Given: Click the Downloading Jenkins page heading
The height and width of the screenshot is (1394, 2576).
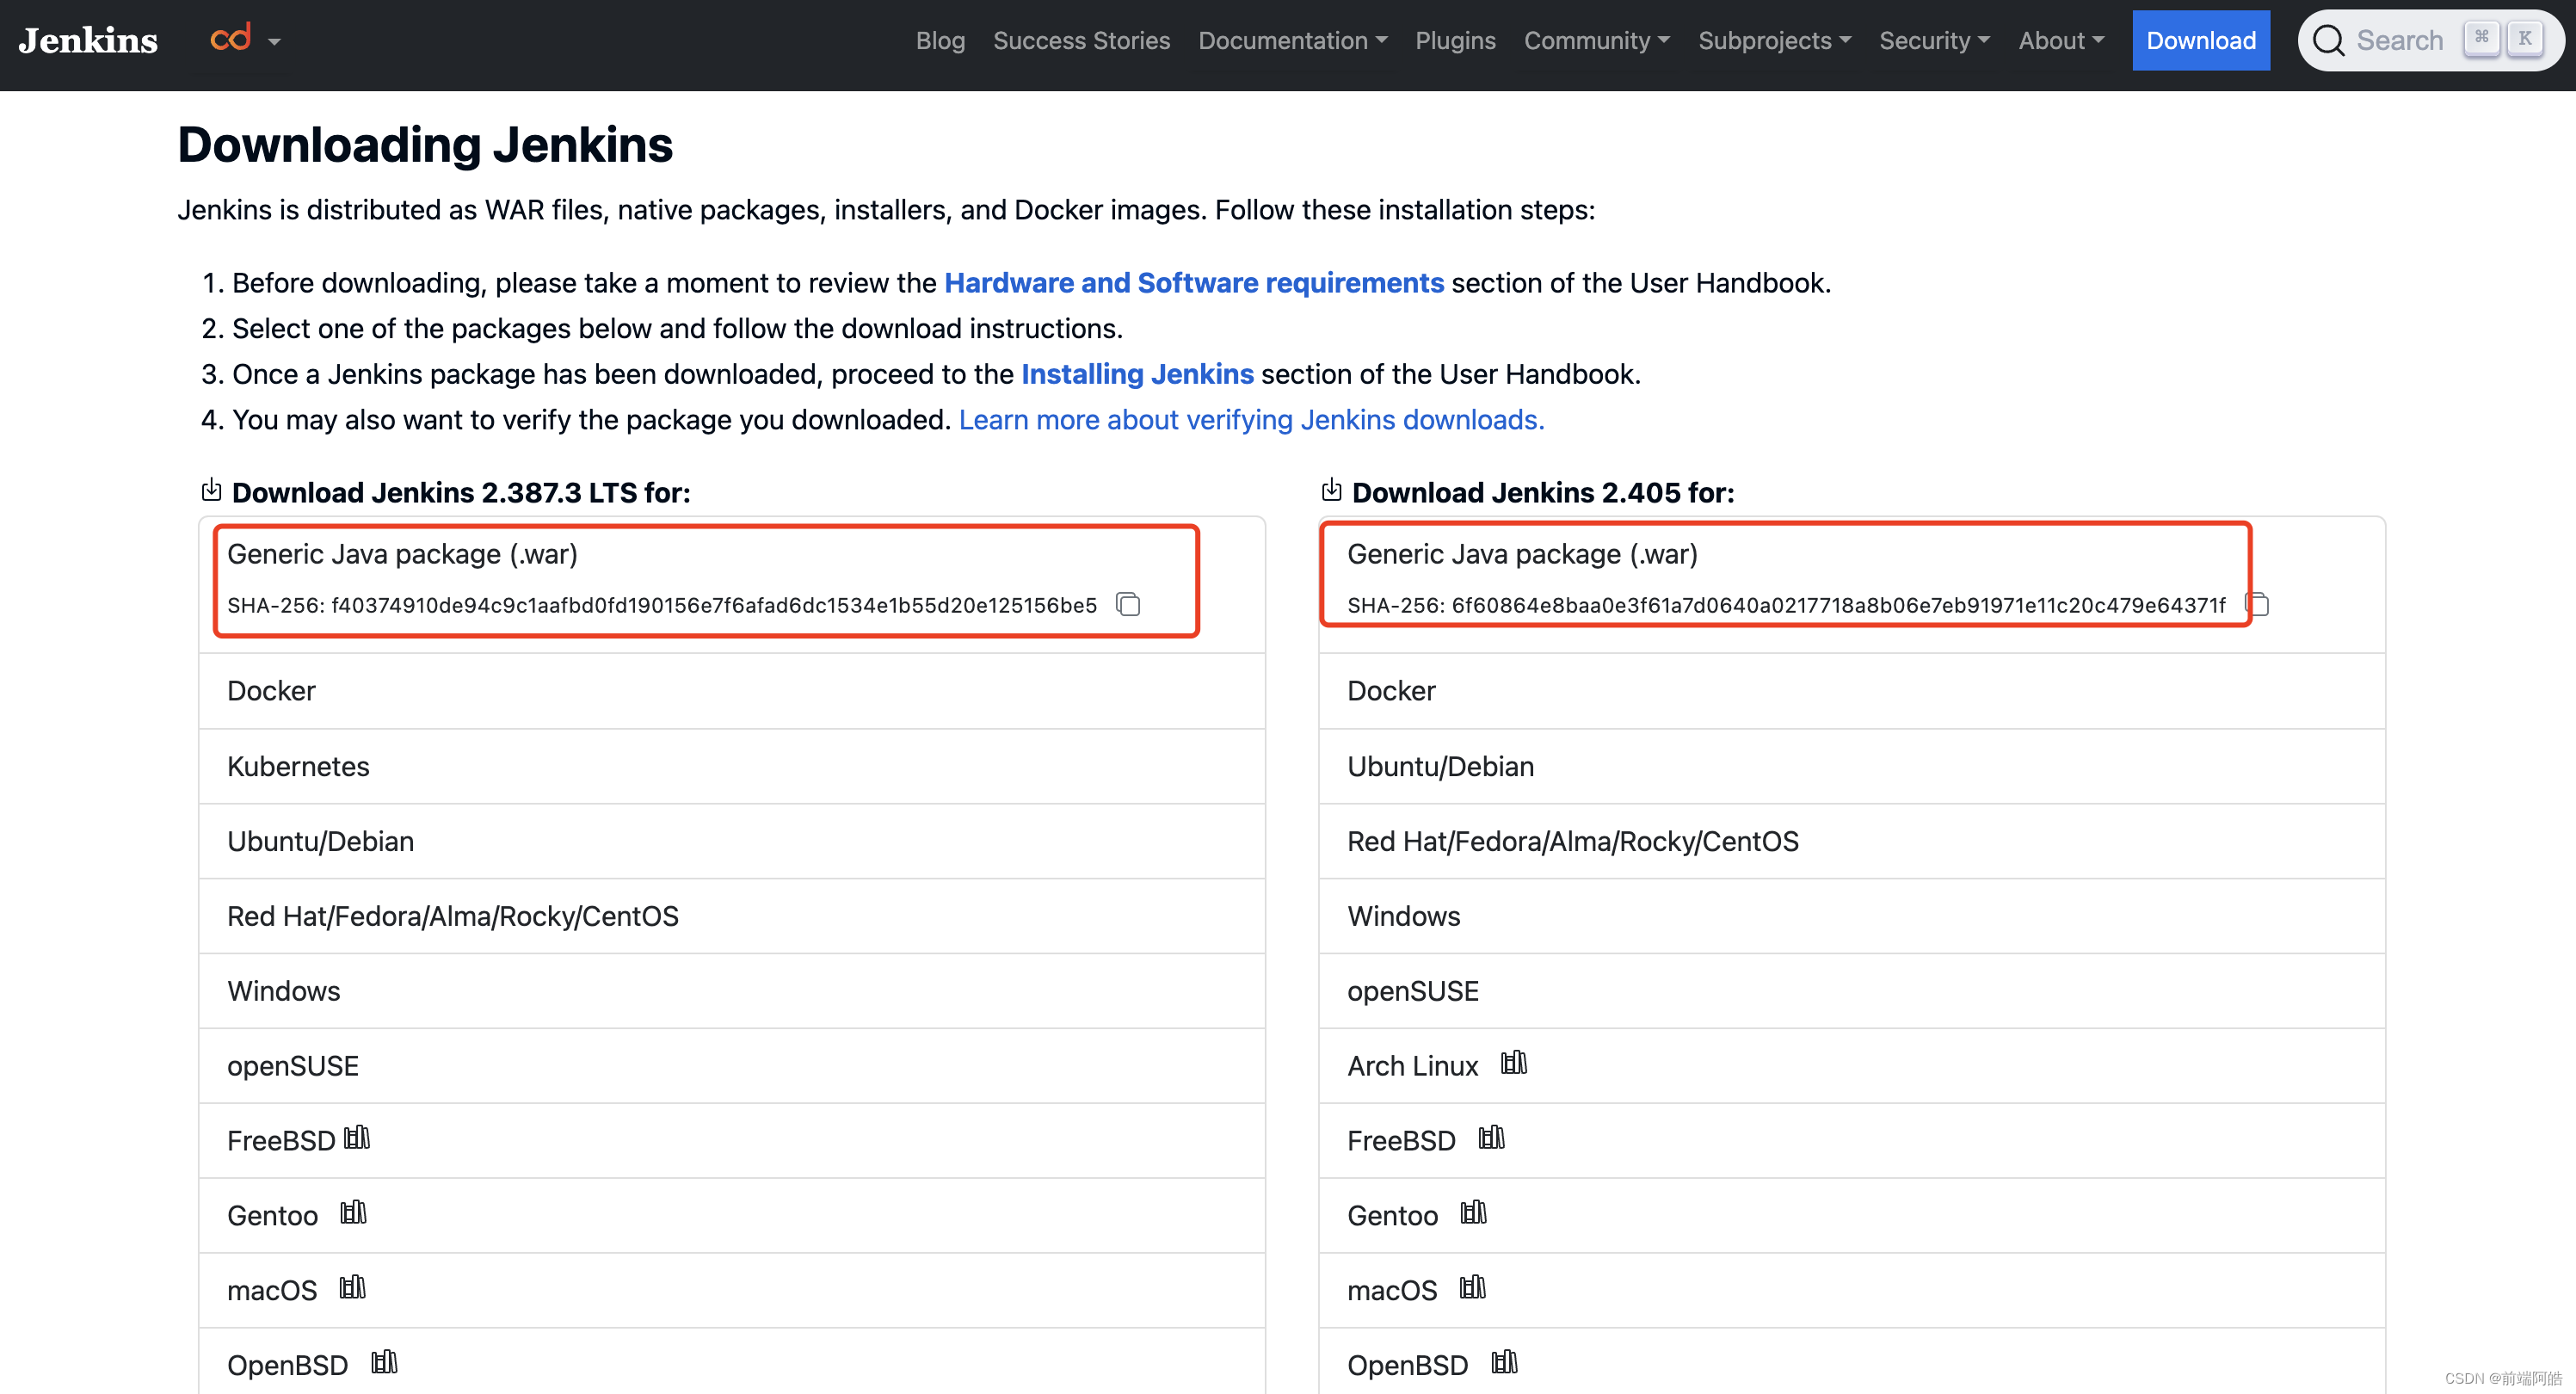Looking at the screenshot, I should click(425, 146).
